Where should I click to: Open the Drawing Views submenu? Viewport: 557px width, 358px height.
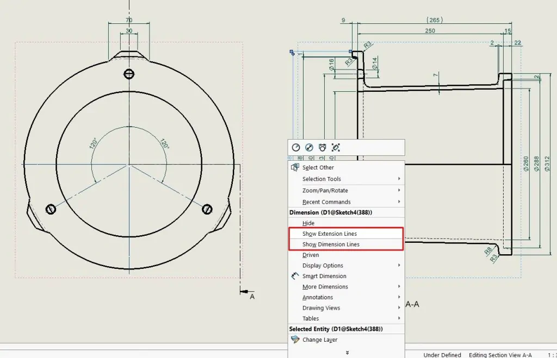[x=346, y=308]
